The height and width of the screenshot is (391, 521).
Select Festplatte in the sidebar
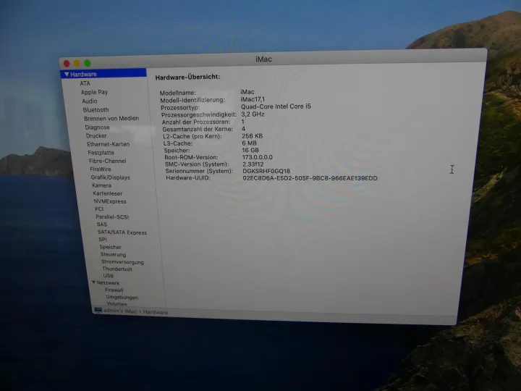[x=101, y=153]
